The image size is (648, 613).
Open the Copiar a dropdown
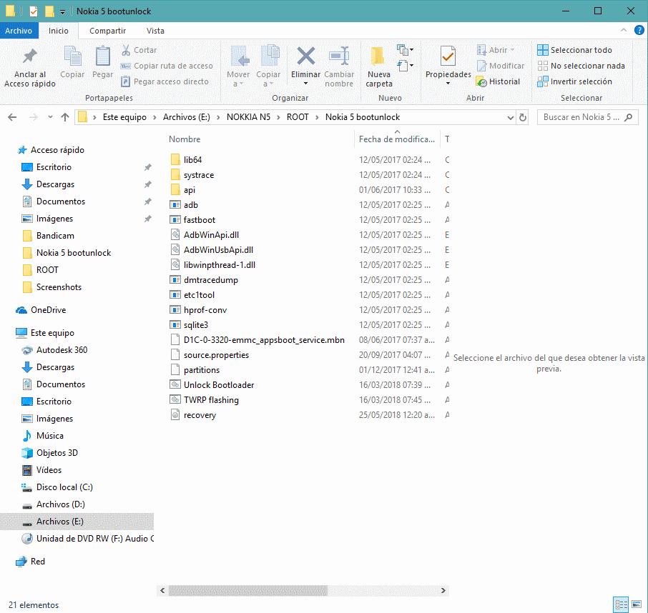[x=268, y=79]
